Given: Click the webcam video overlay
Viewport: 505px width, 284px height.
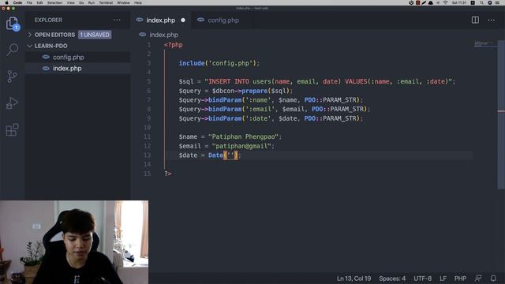Looking at the screenshot, I should click(74, 242).
